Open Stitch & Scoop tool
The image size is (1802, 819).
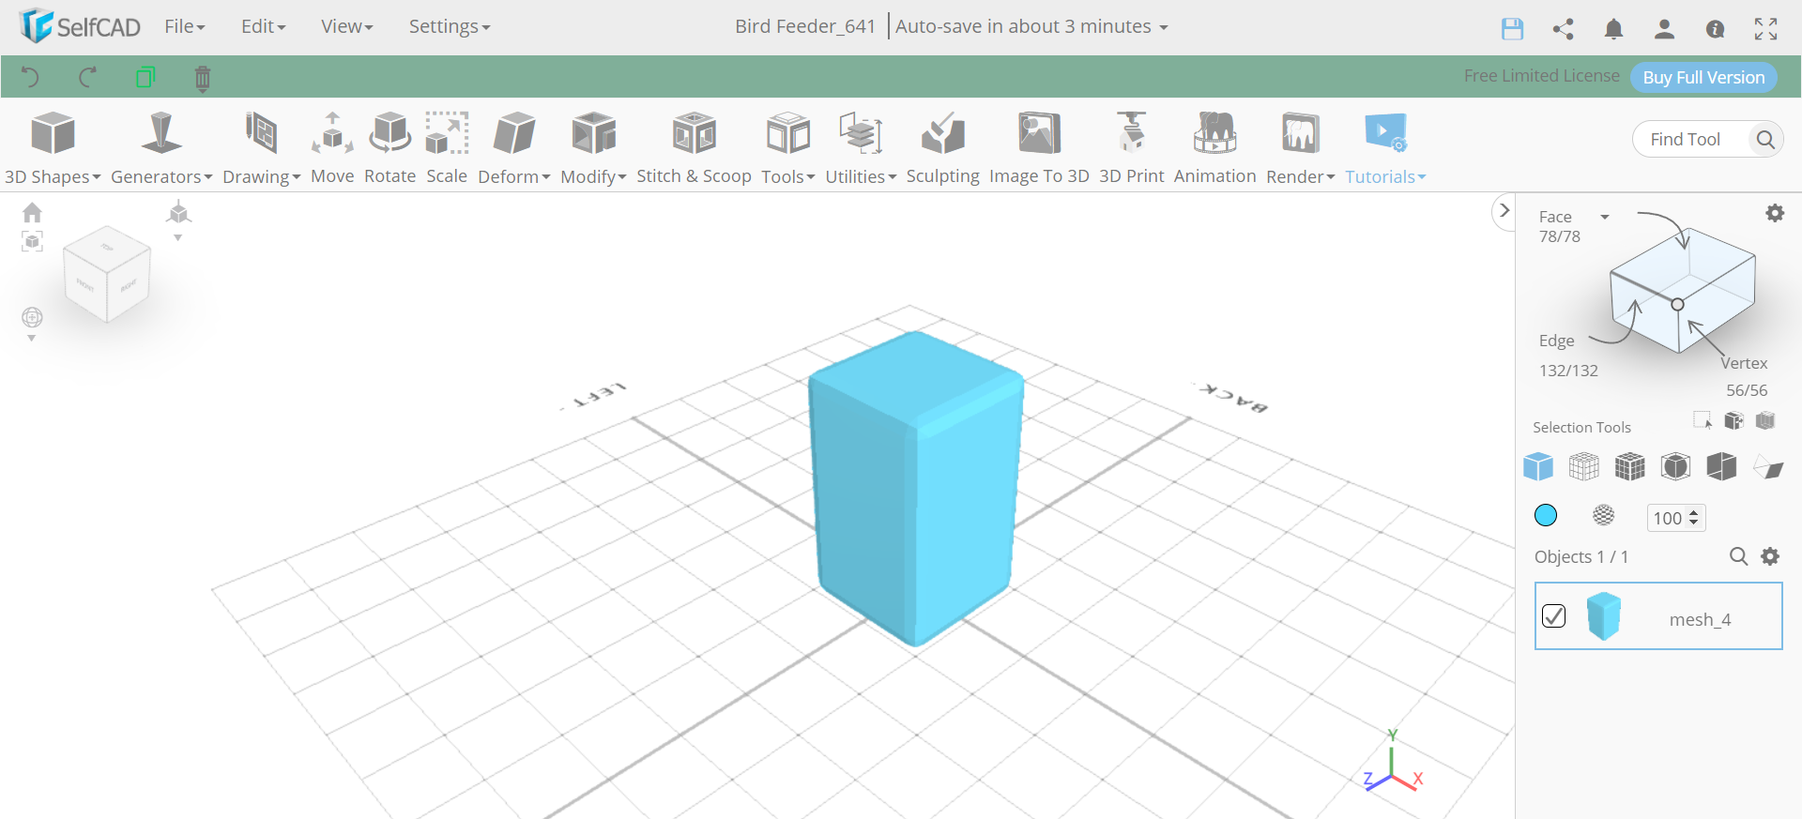[694, 148]
